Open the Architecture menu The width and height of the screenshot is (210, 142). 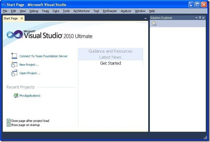tap(81, 11)
